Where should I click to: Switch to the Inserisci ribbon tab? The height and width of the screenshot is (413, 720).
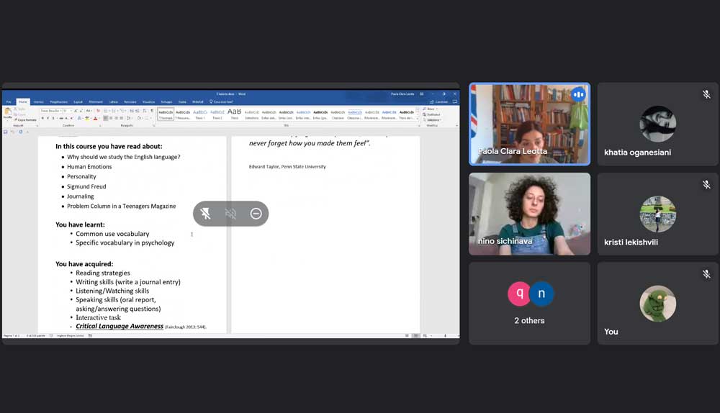(38, 101)
